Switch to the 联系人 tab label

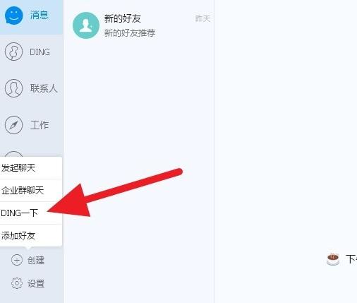44,88
